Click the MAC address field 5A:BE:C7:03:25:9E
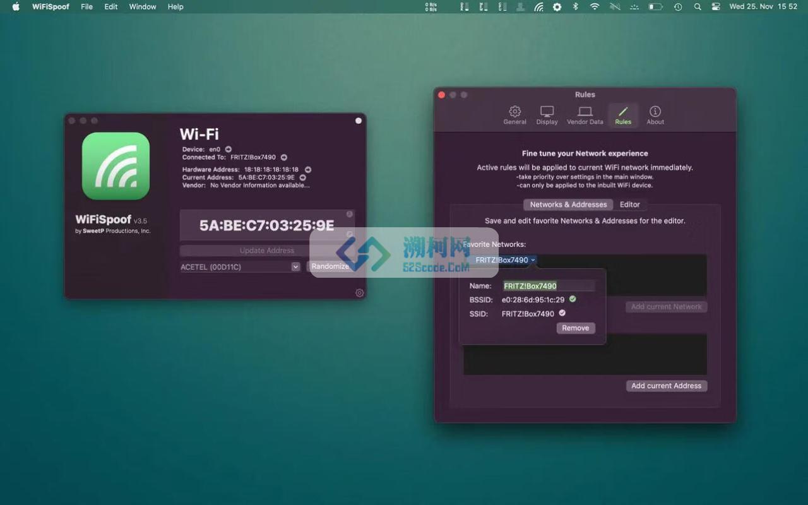Viewport: 808px width, 505px height. click(x=267, y=225)
